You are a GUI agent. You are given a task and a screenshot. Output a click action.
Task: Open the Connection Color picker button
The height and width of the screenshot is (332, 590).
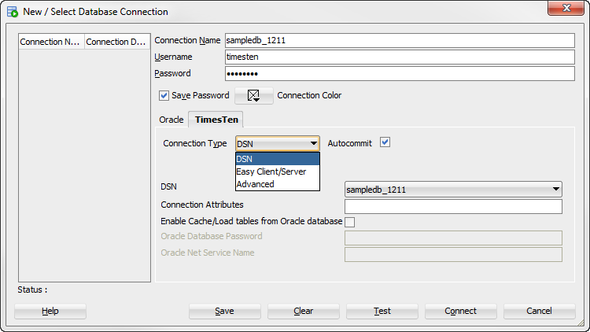click(x=254, y=96)
